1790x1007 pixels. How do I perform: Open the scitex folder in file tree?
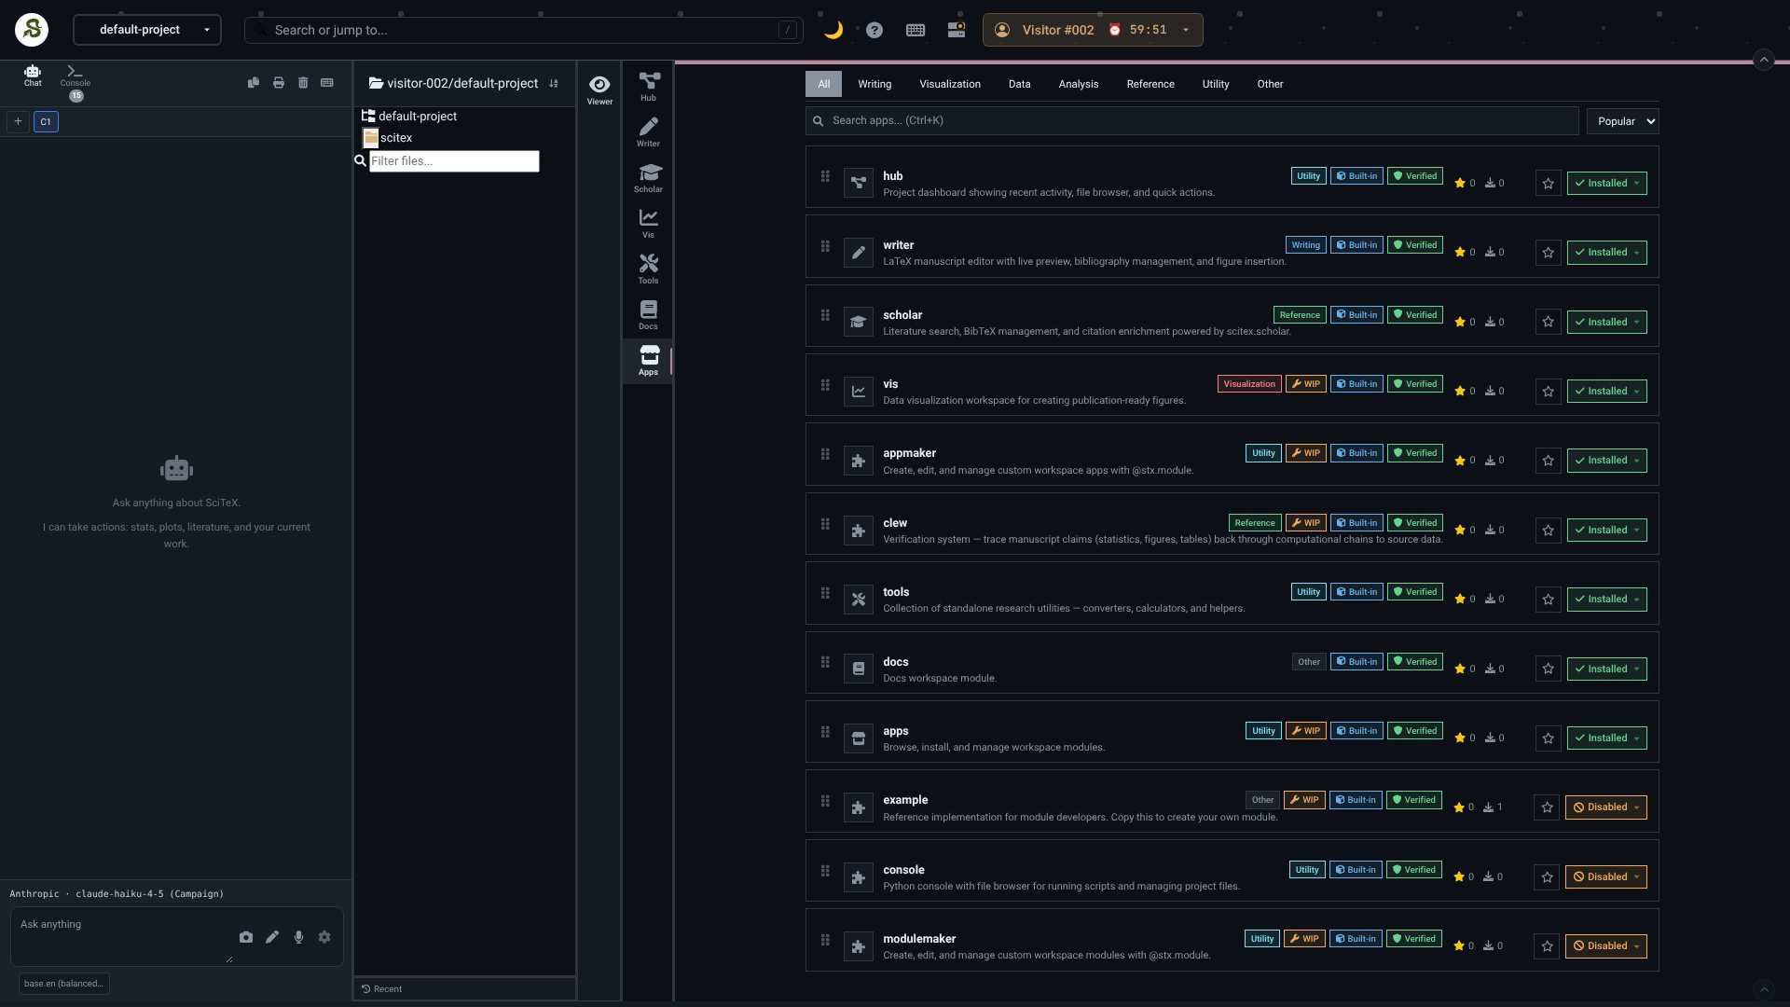tap(396, 137)
